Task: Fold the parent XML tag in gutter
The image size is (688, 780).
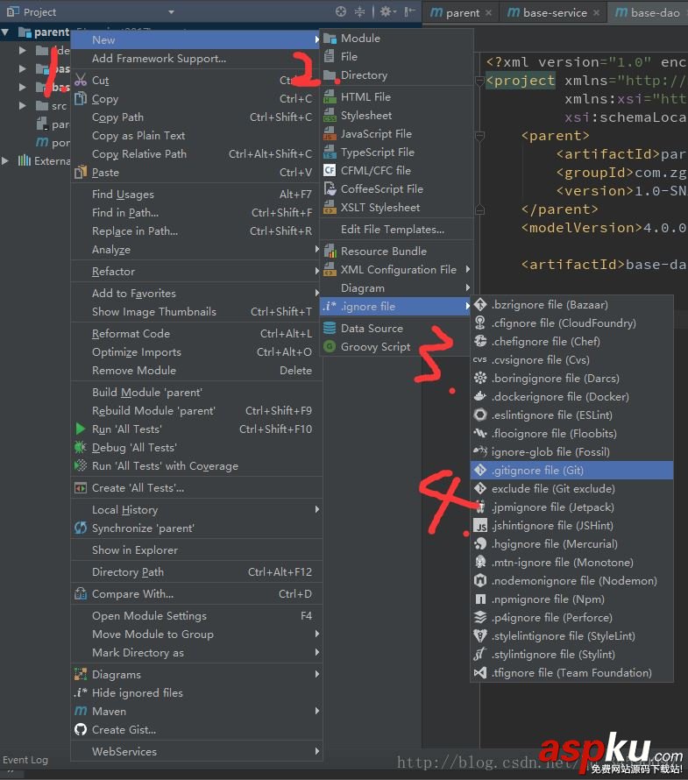Action: pyautogui.click(x=480, y=135)
